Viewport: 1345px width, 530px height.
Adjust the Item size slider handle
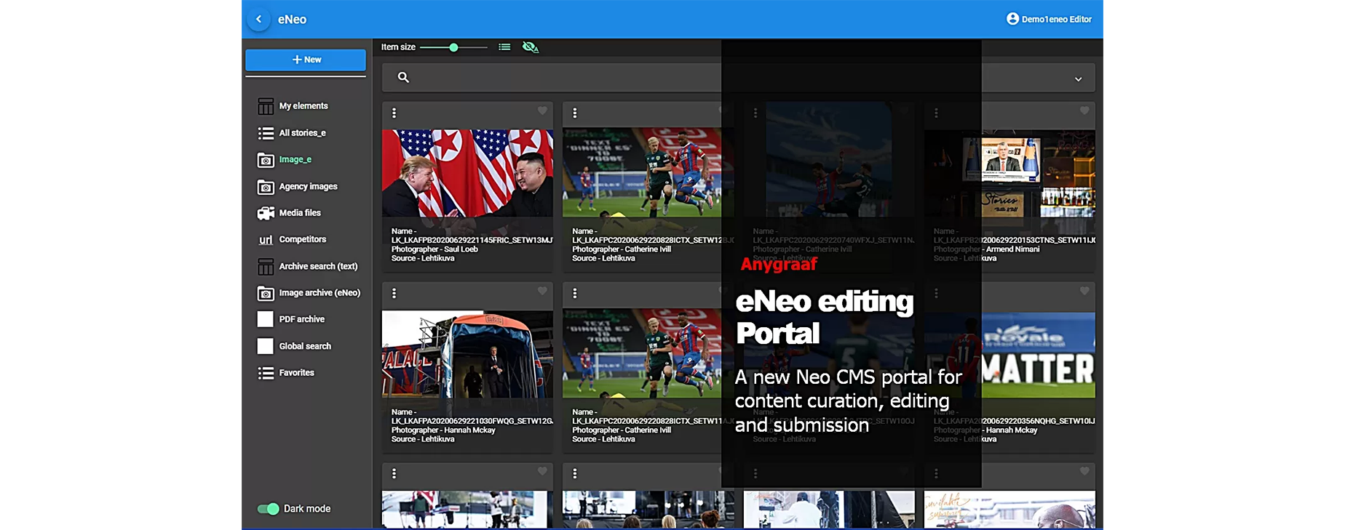(453, 47)
